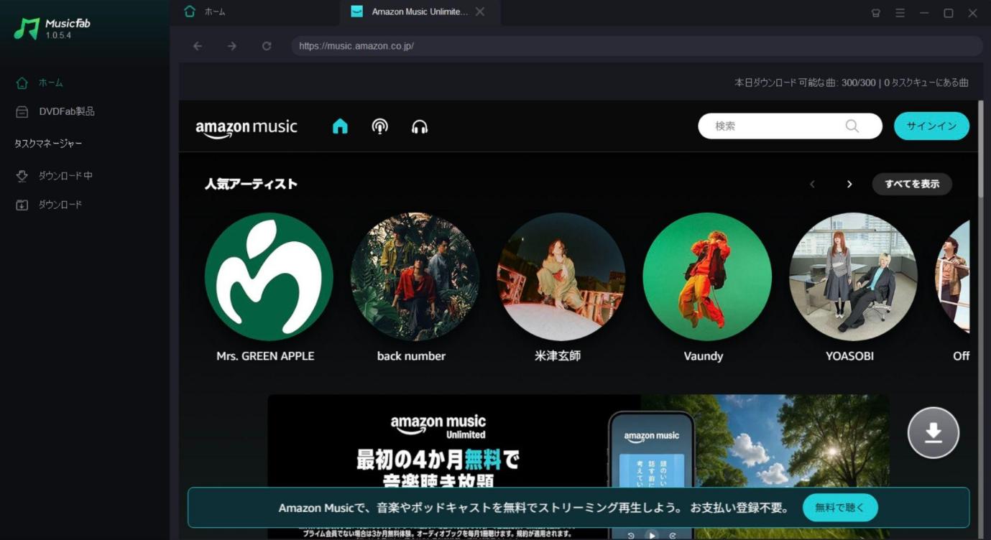The width and height of the screenshot is (991, 540).
Task: Click the back number name label
Action: coord(411,356)
